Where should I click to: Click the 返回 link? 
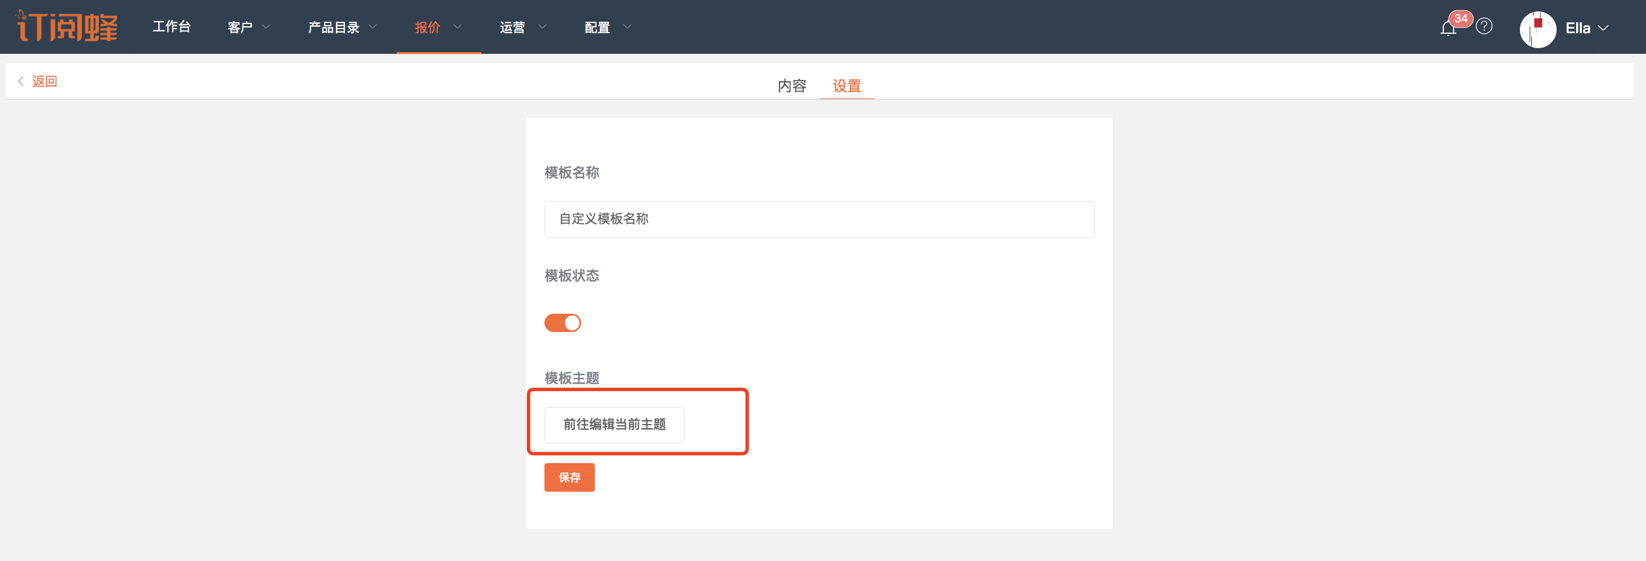click(44, 81)
